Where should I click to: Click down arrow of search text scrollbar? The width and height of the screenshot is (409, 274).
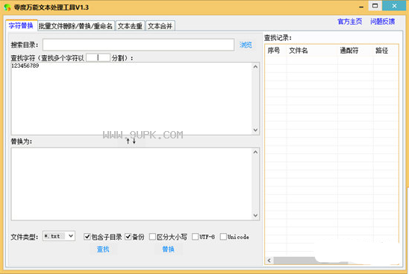255,130
